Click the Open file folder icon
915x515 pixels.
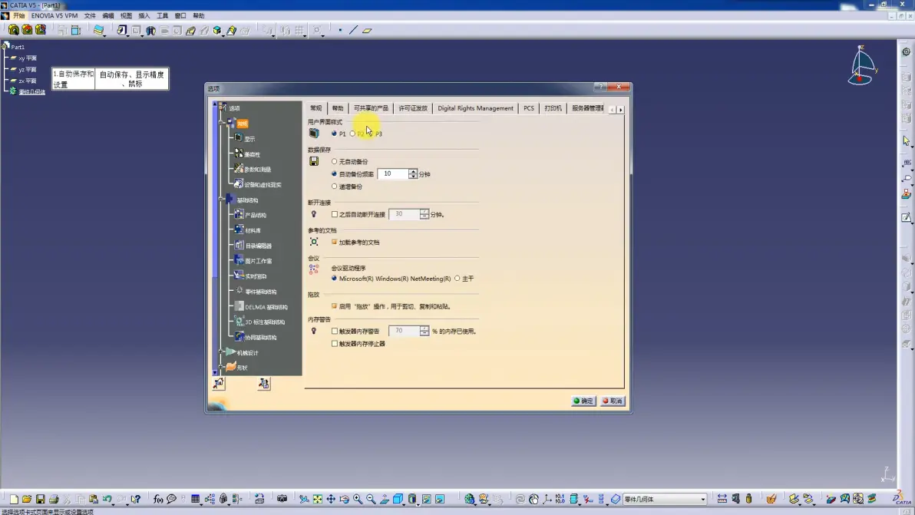[x=27, y=499]
